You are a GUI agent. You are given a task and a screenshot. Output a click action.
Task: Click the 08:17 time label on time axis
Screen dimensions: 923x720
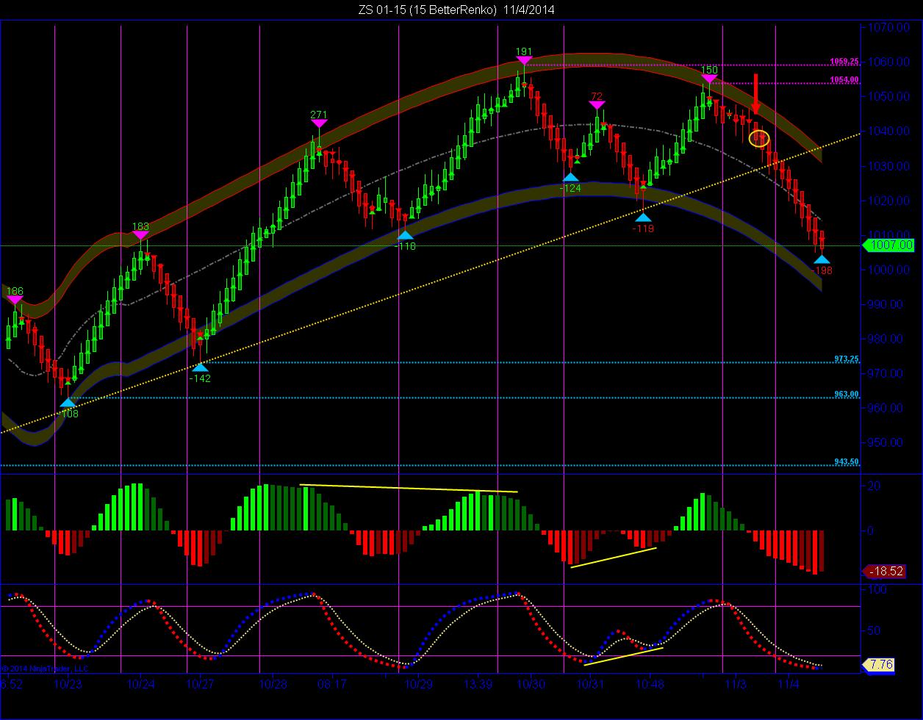(332, 684)
